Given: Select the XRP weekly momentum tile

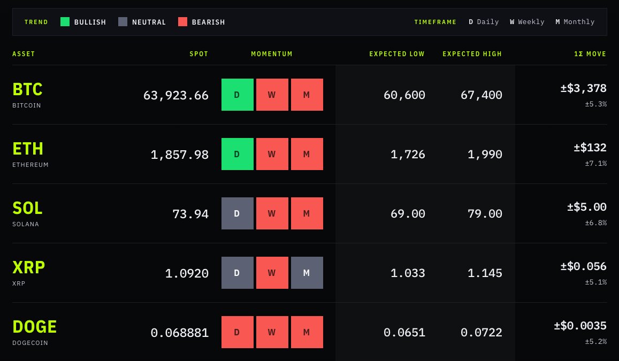Looking at the screenshot, I should pyautogui.click(x=272, y=273).
